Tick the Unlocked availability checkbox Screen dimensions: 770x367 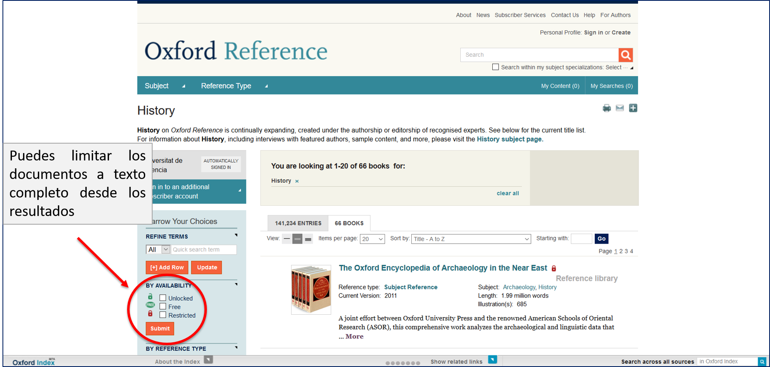163,298
